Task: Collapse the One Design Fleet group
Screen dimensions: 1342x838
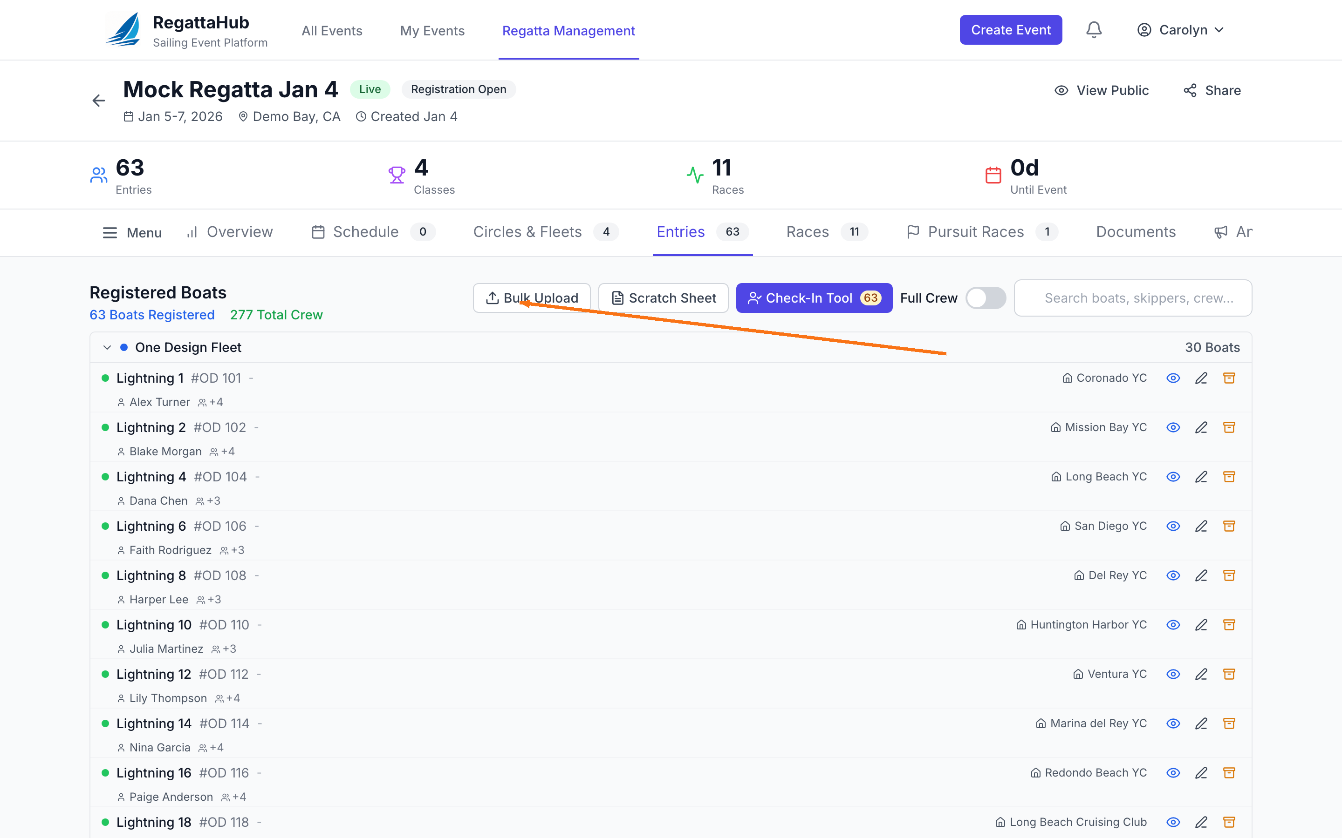Action: pos(107,347)
